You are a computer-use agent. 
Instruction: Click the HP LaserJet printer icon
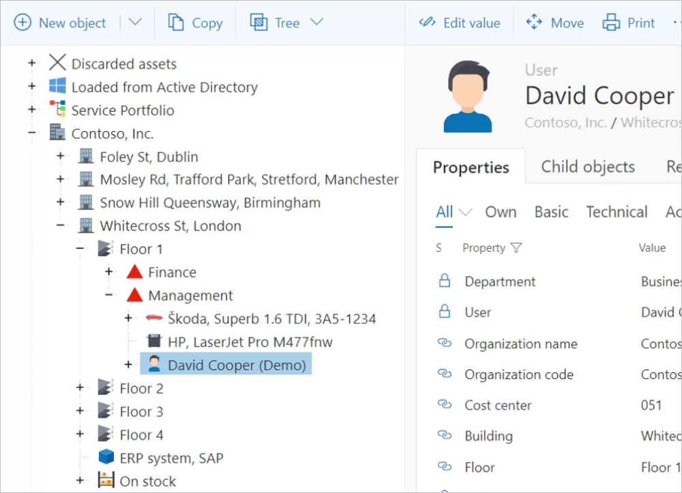(x=153, y=342)
